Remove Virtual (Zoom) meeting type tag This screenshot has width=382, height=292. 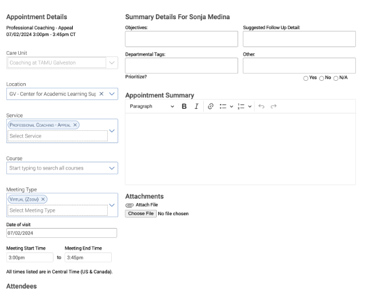pos(43,199)
